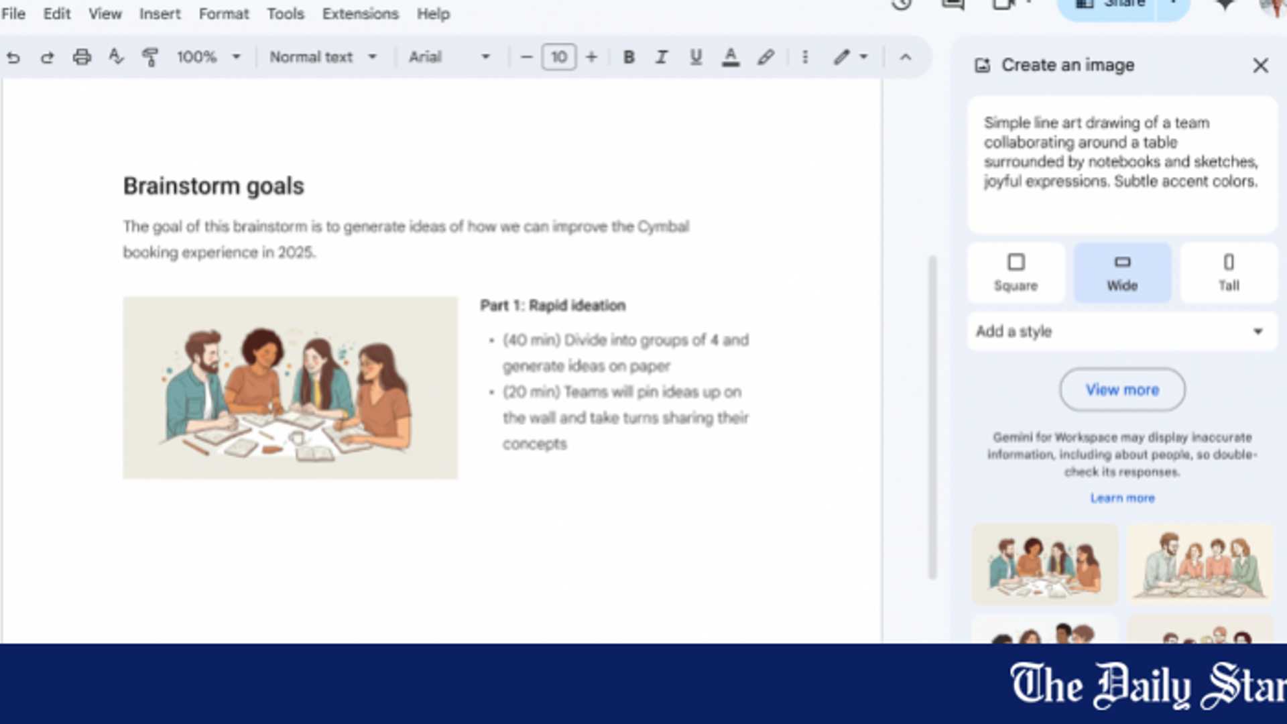Click the View more button
Viewport: 1287px width, 724px height.
coord(1122,389)
